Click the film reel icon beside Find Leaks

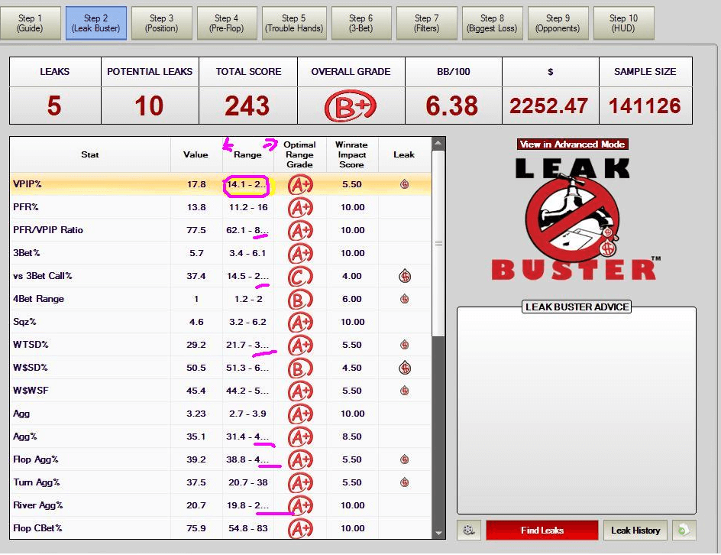pos(469,530)
